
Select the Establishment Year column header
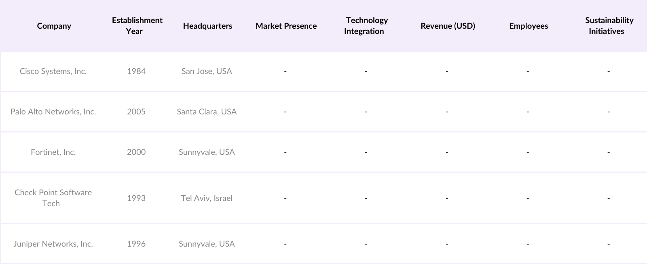click(137, 26)
